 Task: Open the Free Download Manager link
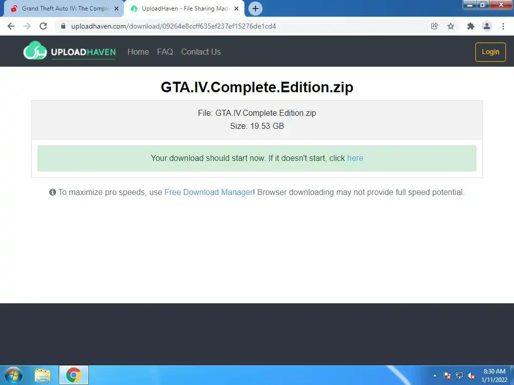point(208,192)
